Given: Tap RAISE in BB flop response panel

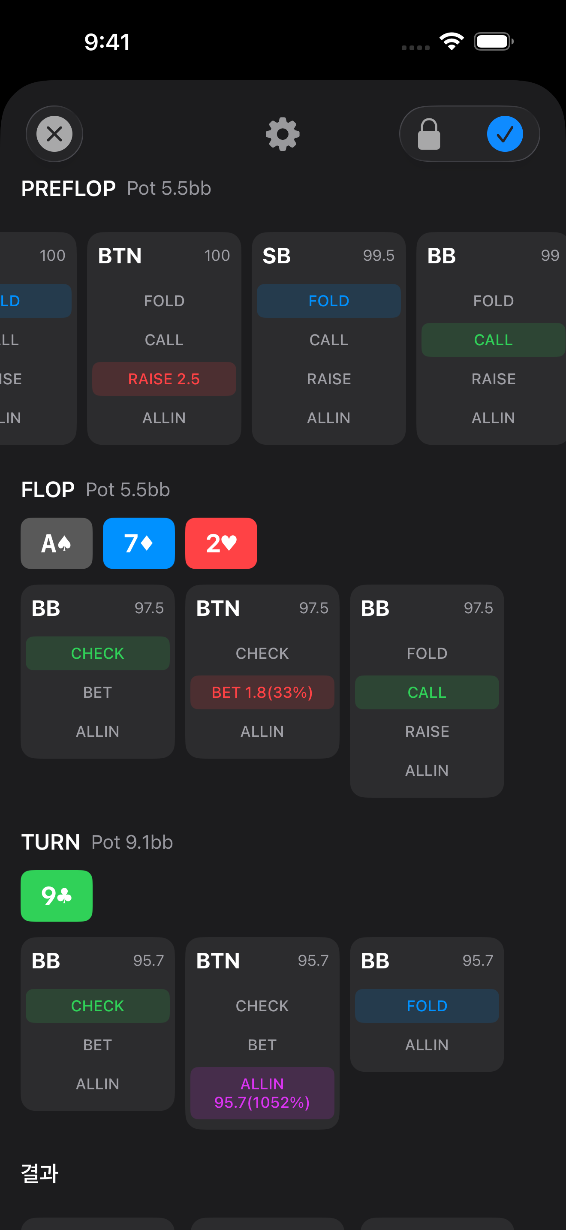Looking at the screenshot, I should tap(427, 732).
